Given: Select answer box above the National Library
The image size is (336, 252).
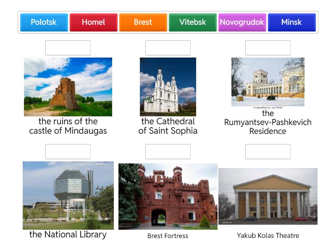Looking at the screenshot, I should click(68, 152).
